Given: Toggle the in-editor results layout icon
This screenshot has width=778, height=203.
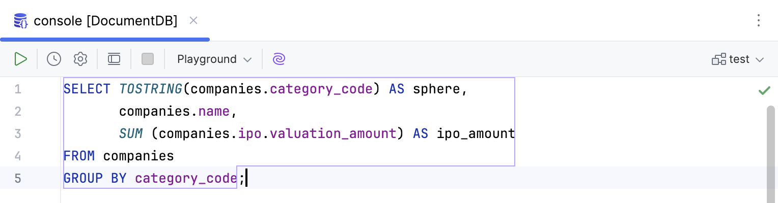Looking at the screenshot, I should [114, 59].
